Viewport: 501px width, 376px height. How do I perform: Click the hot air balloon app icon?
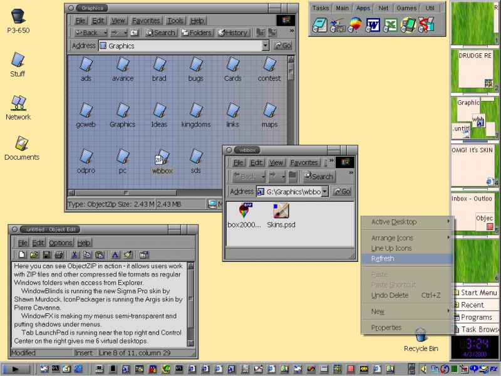click(x=355, y=25)
